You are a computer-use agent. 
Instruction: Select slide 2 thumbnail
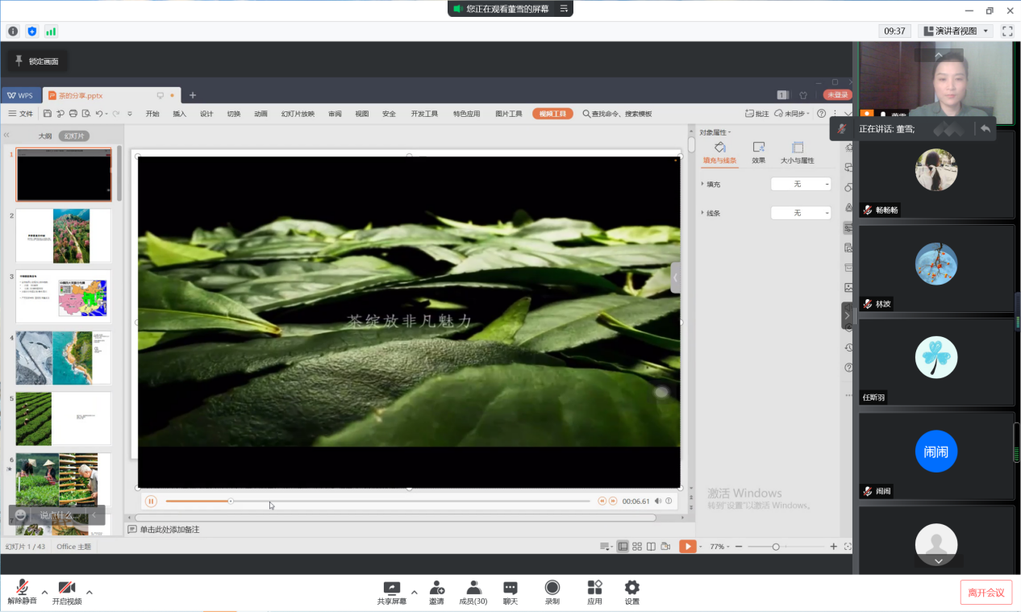(x=64, y=235)
